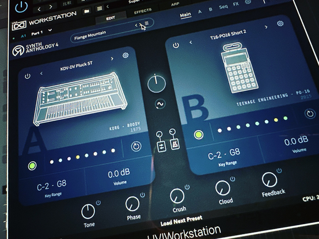This screenshot has width=319, height=239.
Task: Select the A page tab
Action: point(200,11)
